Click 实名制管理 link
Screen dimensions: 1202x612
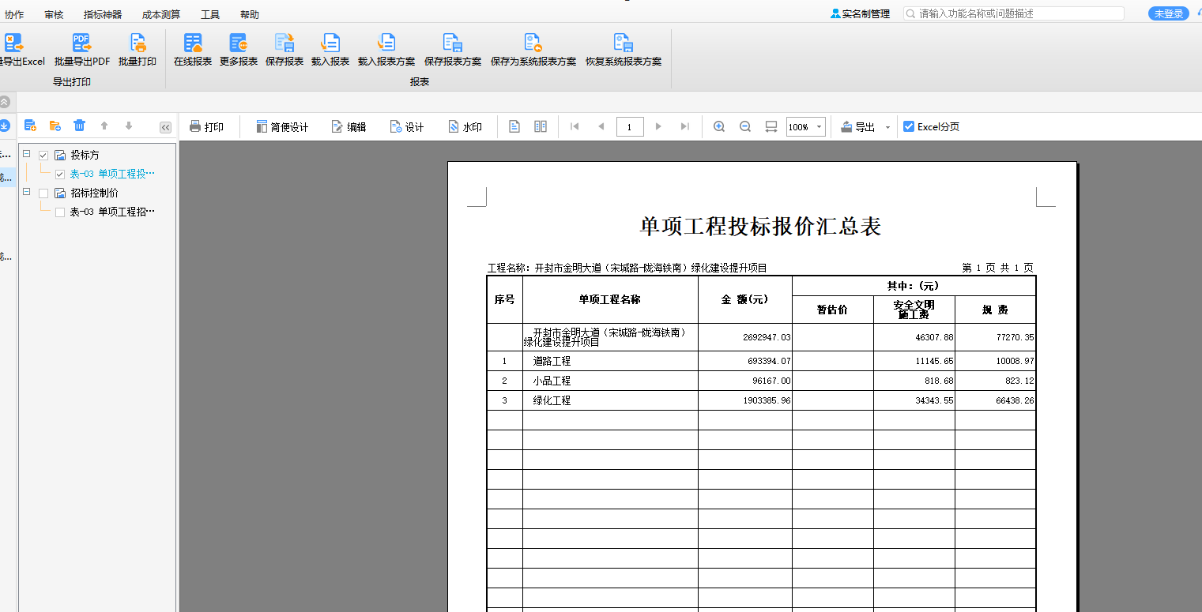860,13
